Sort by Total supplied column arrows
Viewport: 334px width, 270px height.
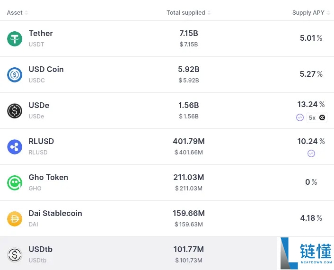(x=209, y=13)
